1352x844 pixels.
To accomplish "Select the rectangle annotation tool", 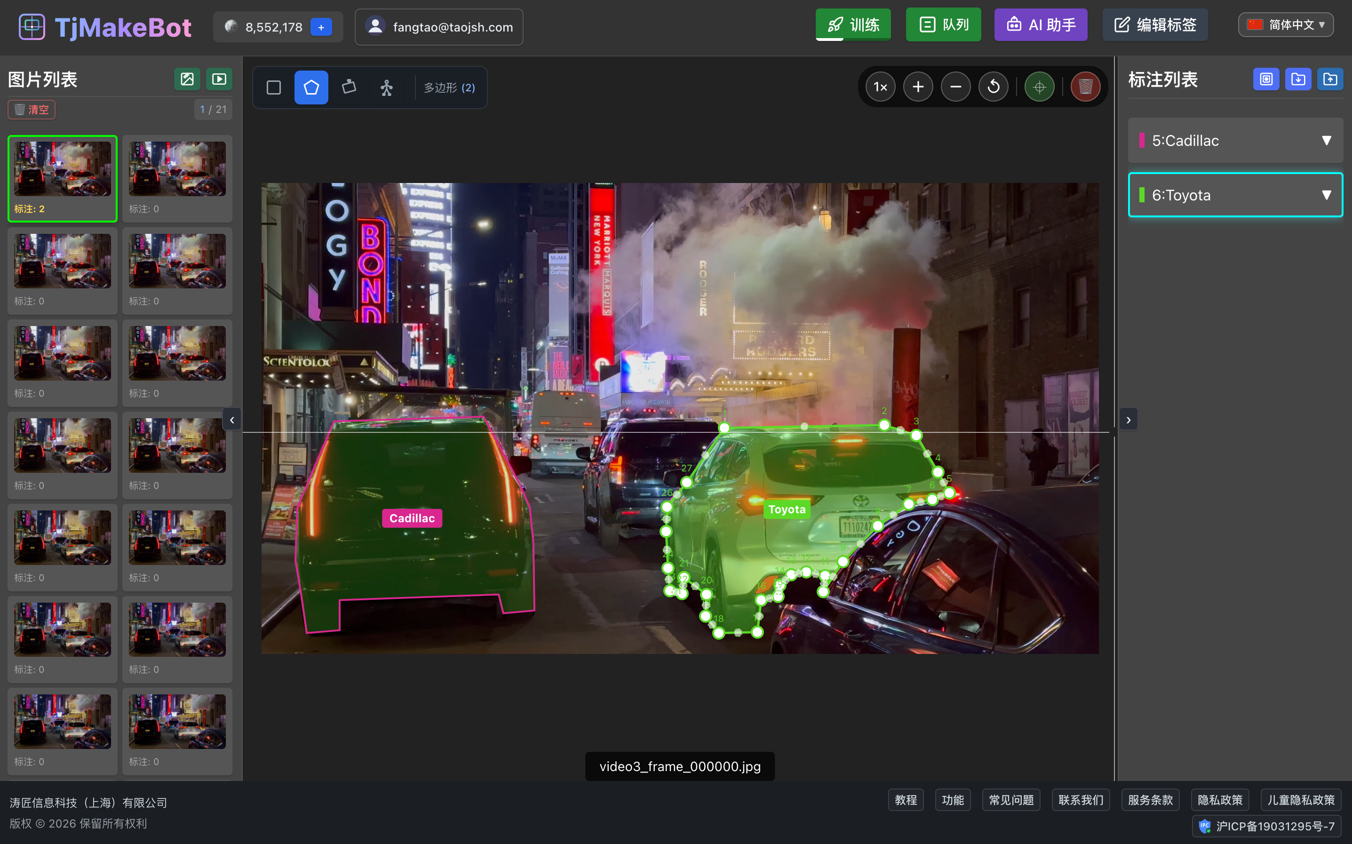I will click(273, 88).
